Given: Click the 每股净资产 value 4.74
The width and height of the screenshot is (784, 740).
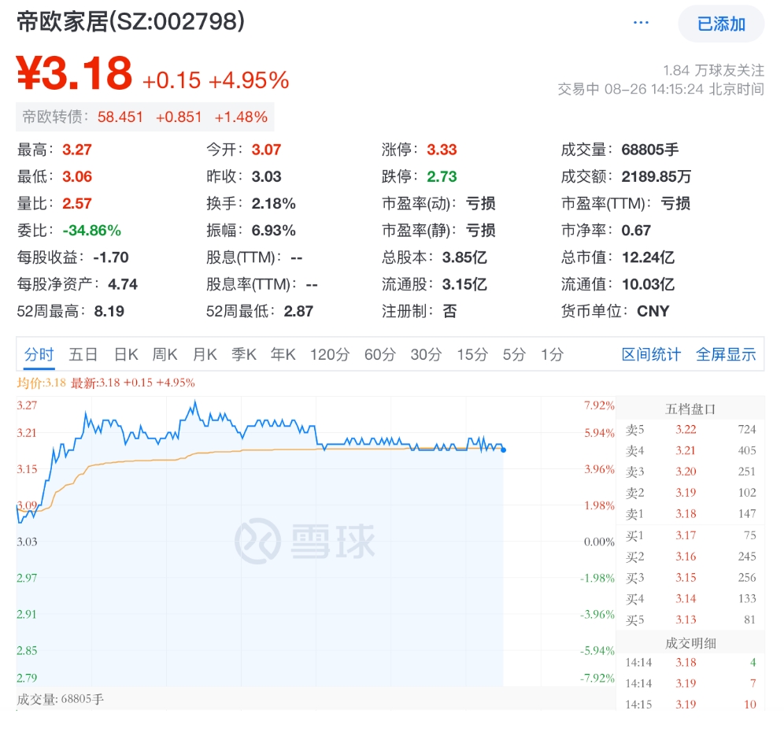Looking at the screenshot, I should (123, 284).
